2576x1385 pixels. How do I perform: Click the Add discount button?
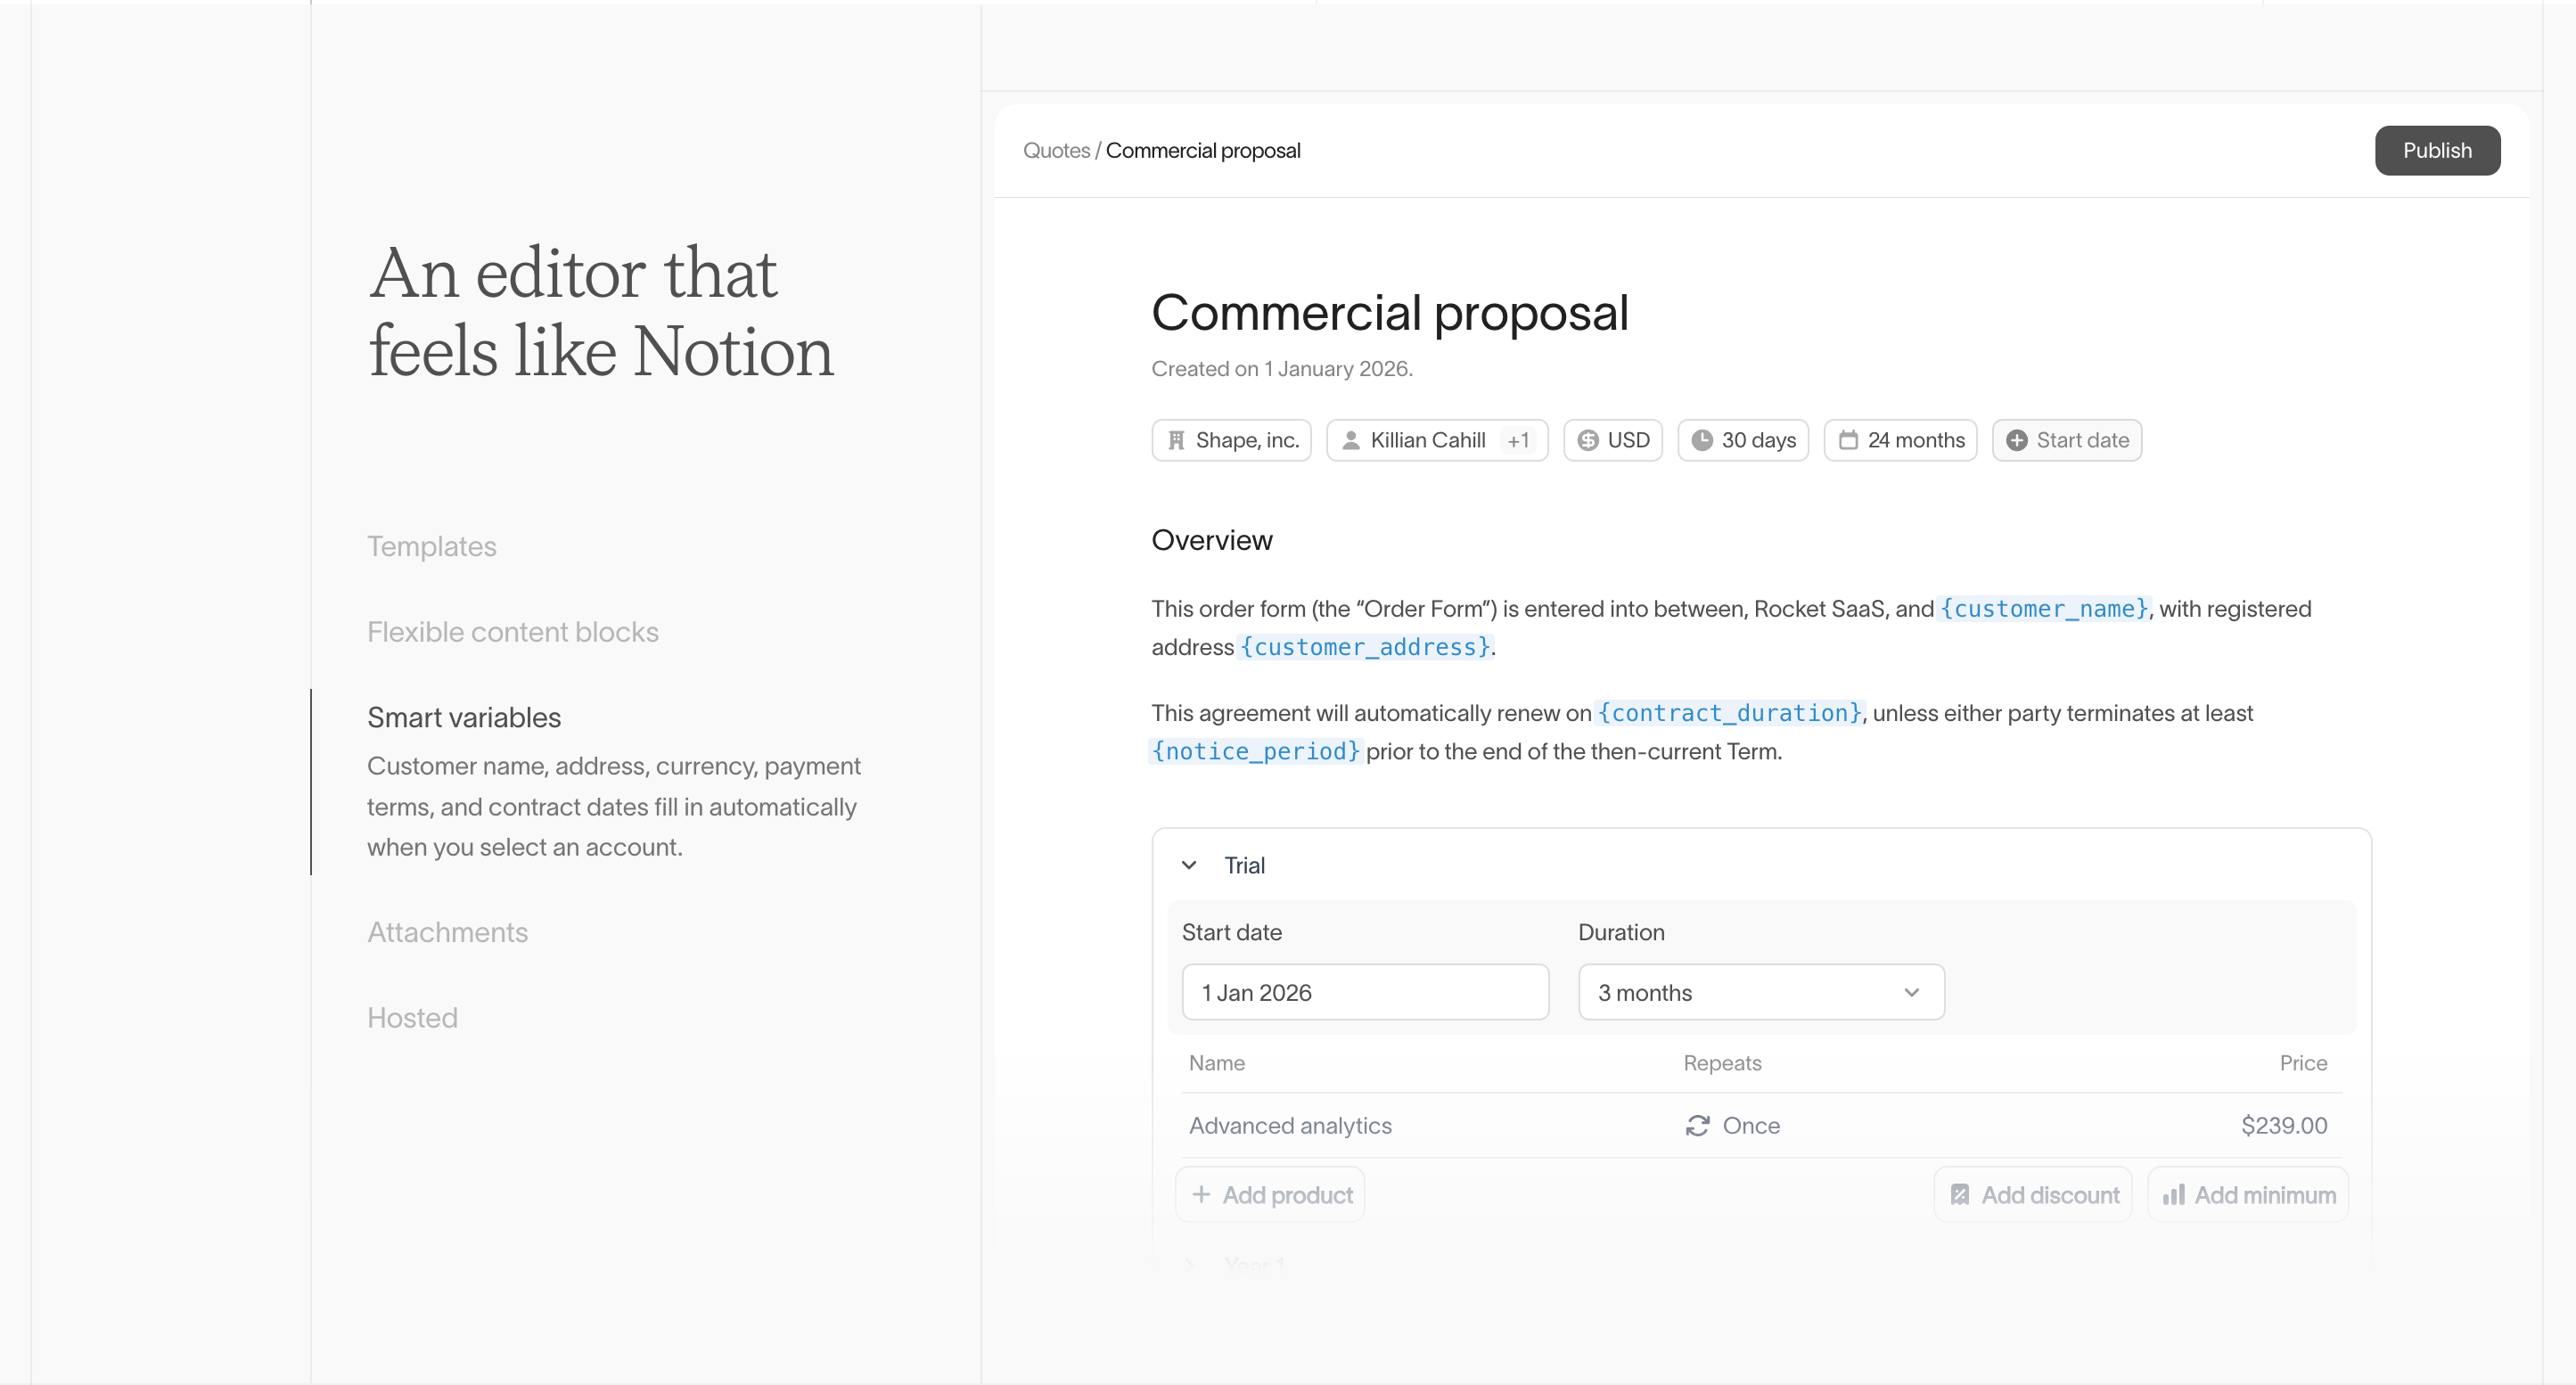(x=2033, y=1195)
